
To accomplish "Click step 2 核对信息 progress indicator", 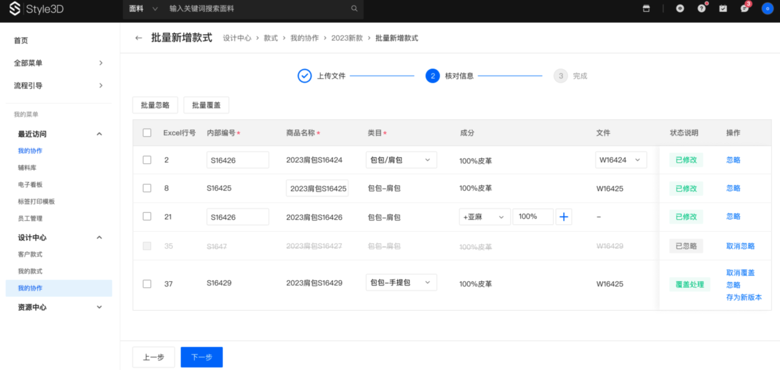I will (433, 76).
